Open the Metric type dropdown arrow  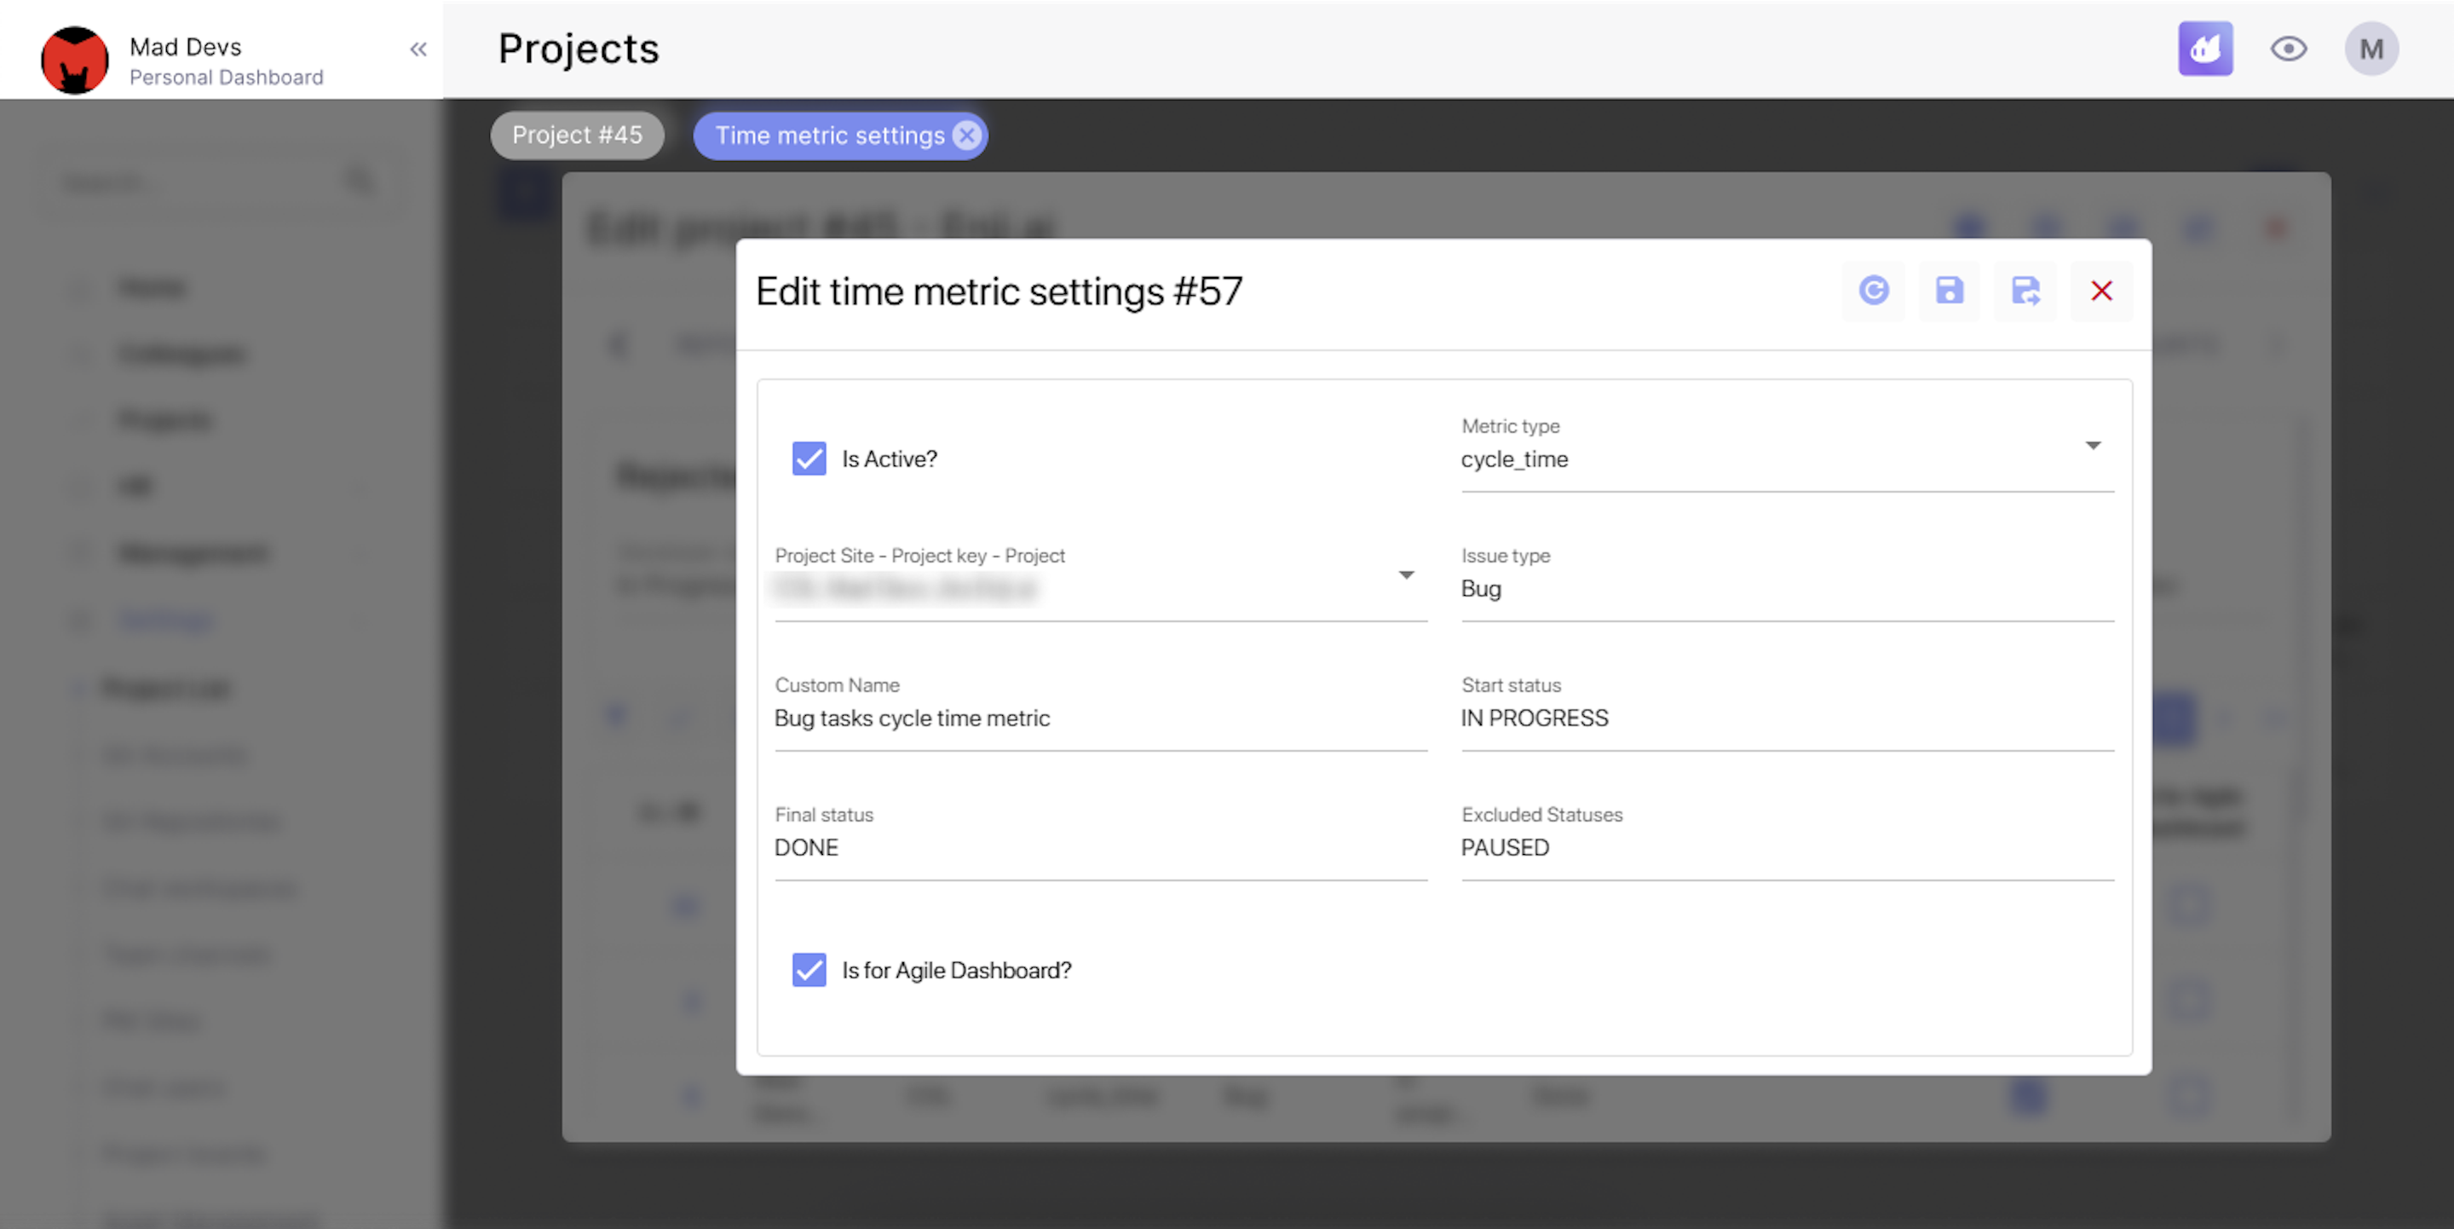[2092, 445]
